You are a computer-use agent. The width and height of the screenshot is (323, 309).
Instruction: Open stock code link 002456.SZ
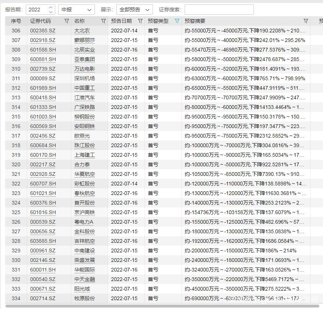pyautogui.click(x=43, y=136)
